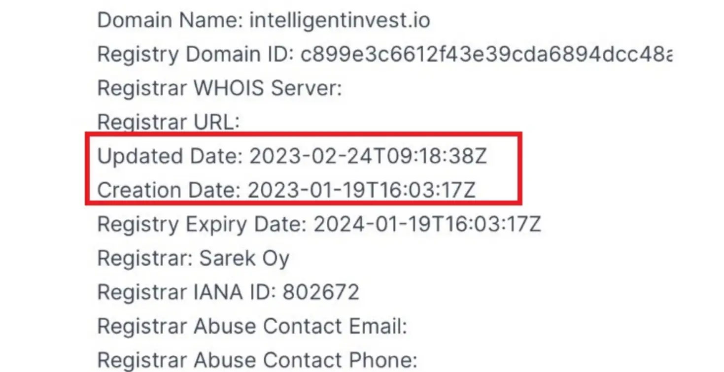The height and width of the screenshot is (372, 724).
Task: Click the "Registry Domain ID:" label
Action: [x=196, y=54]
